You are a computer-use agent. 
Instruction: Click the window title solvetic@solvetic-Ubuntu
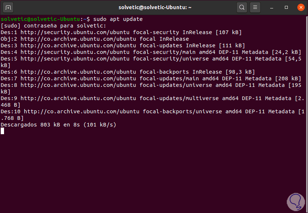point(154,7)
